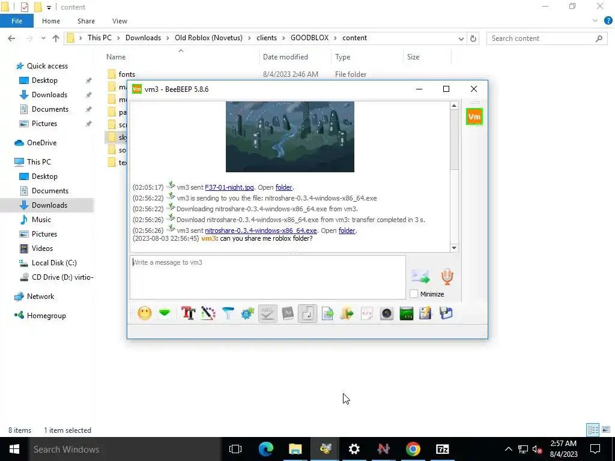Open the View ribbon tab
This screenshot has width=615, height=461.
(x=120, y=21)
